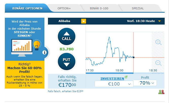Open the 70% profit dropdown
Image resolution: width=169 pixels, height=103 pixels.
(x=145, y=83)
